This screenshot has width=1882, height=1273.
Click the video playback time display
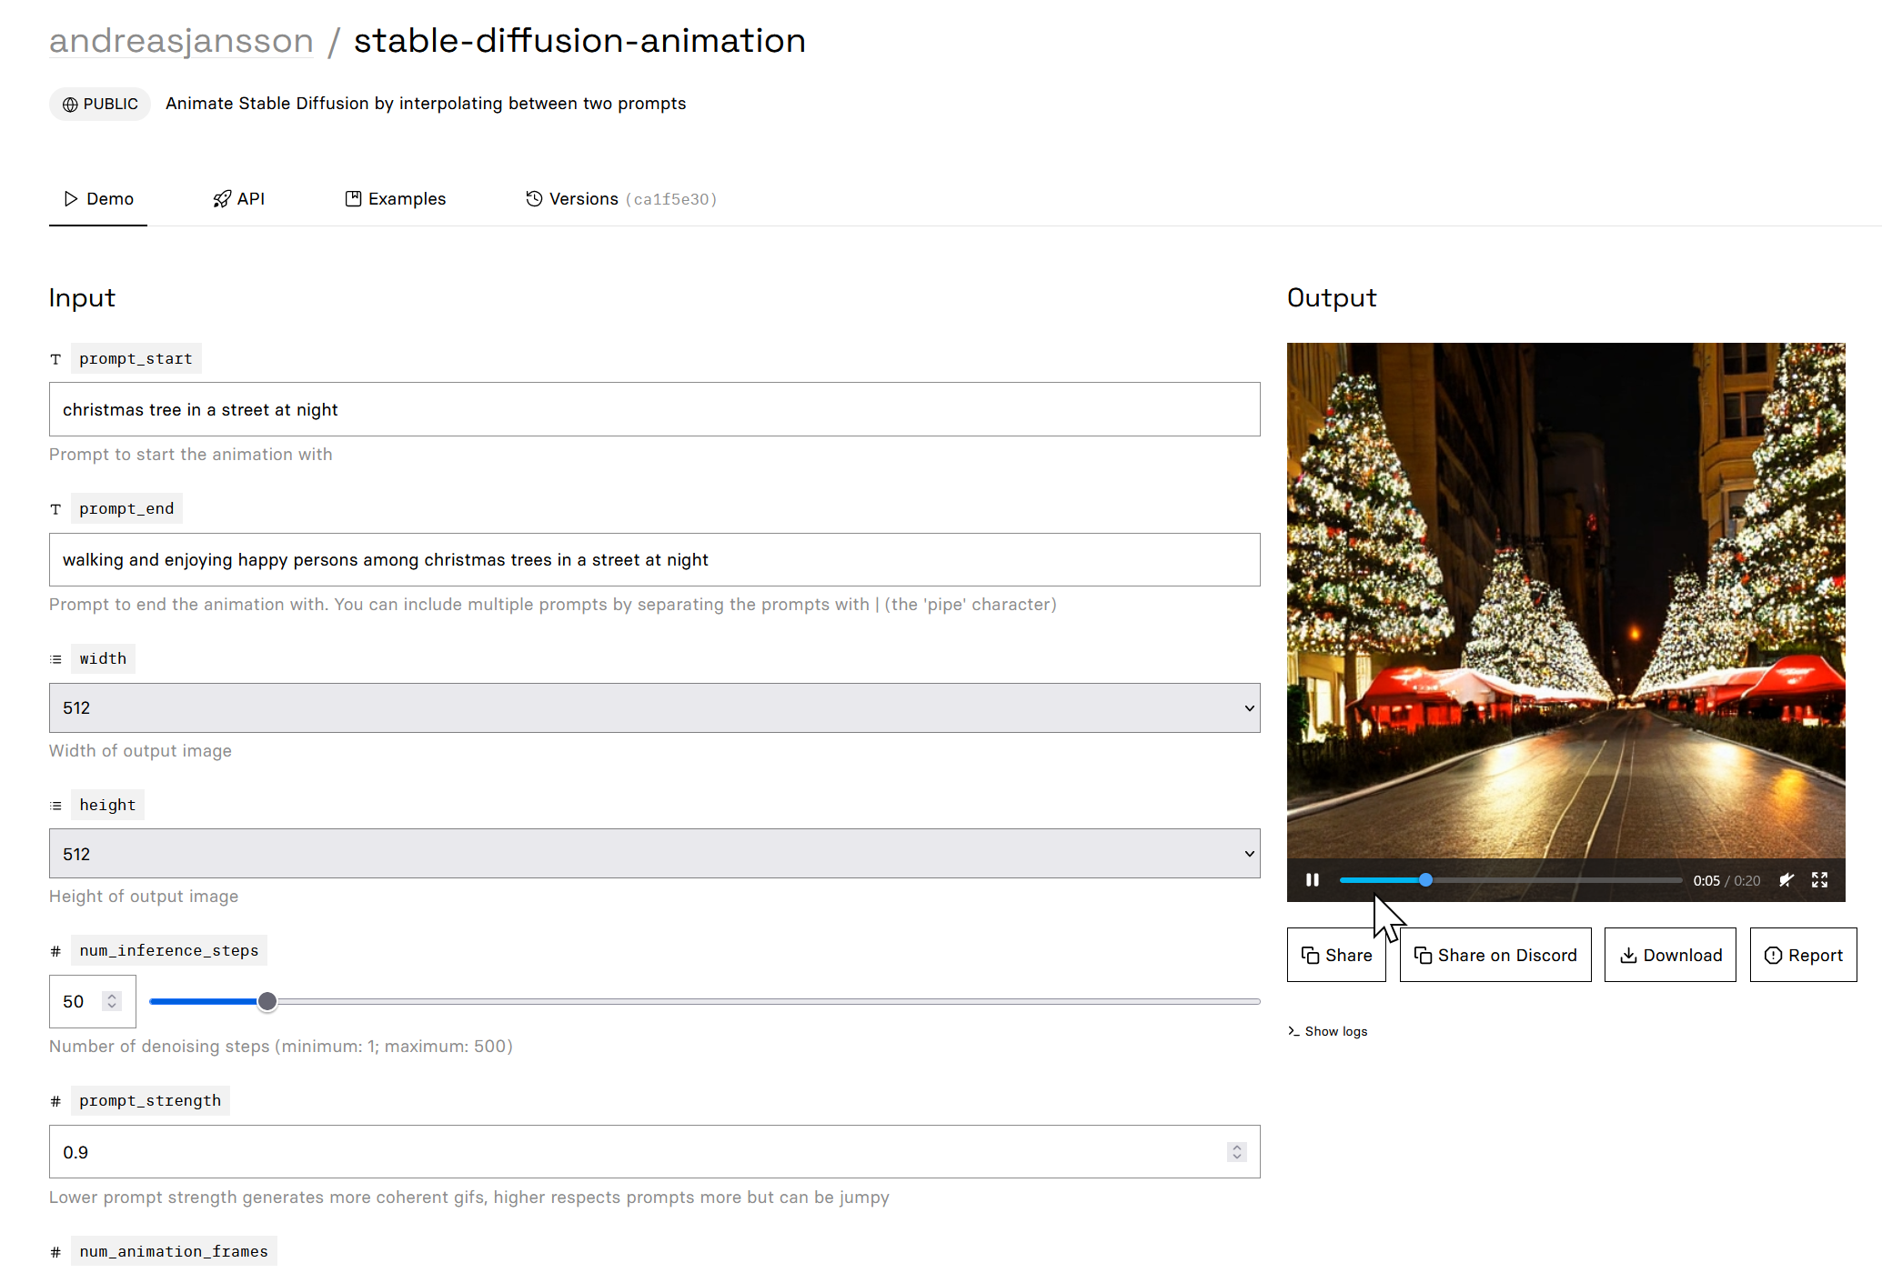1726,880
